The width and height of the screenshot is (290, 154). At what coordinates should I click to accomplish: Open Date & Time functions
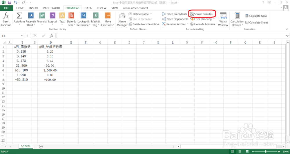tap(71, 20)
